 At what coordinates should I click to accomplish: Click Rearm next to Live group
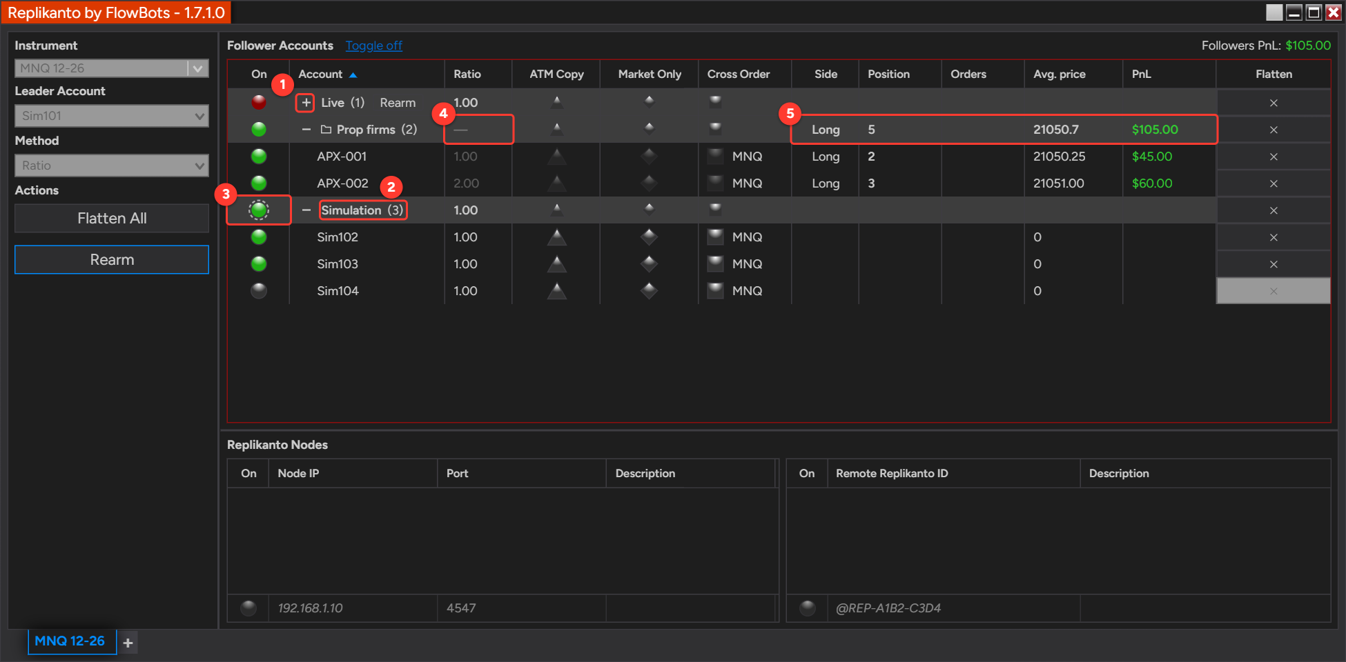pos(398,103)
